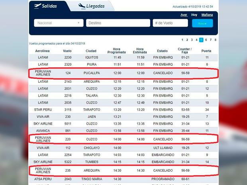Viewport: 247px width, 185px height.
Task: Go to results page 8
Action: tap(216, 40)
